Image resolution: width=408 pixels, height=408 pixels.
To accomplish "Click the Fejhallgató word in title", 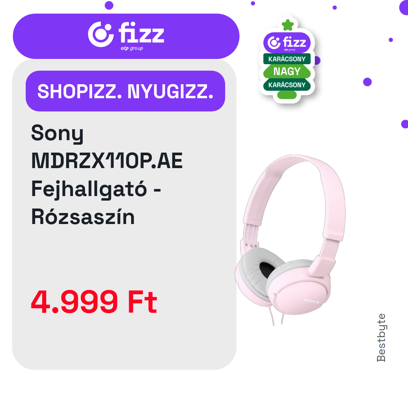I will pos(89,189).
